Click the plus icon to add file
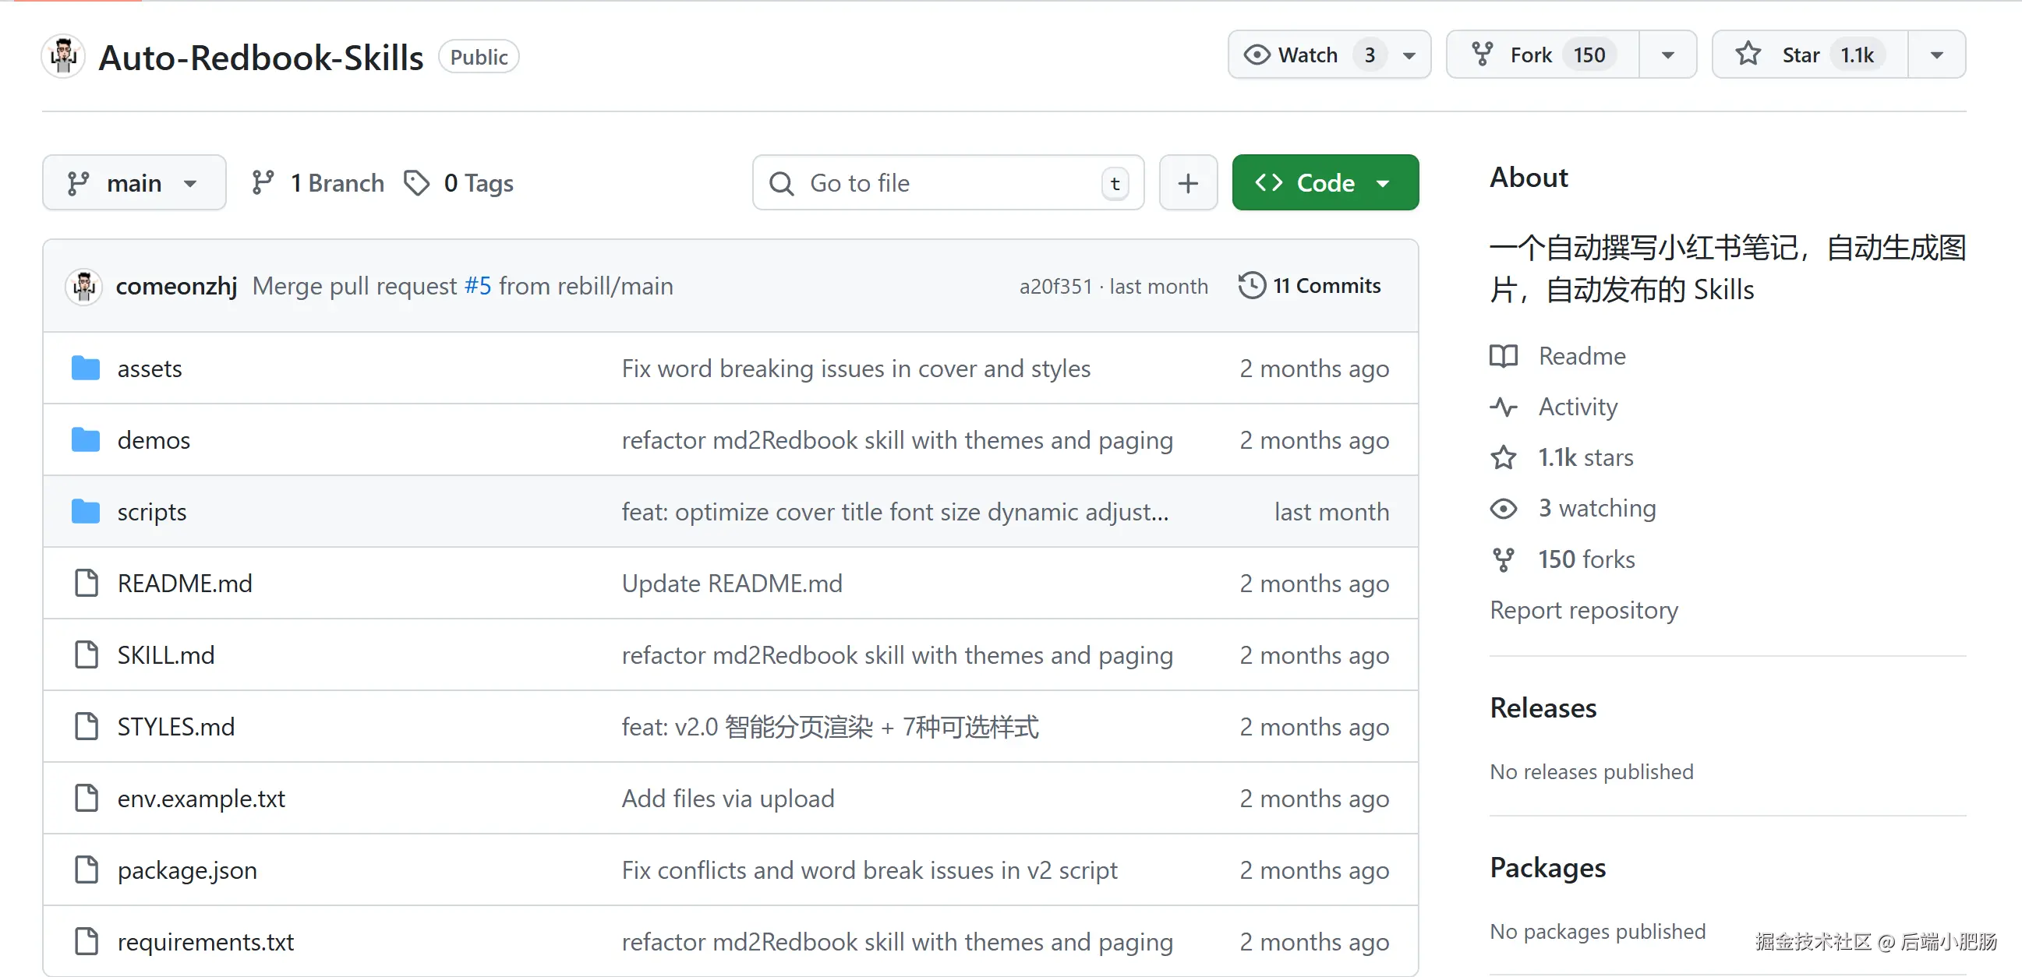This screenshot has width=2022, height=977. [1188, 183]
